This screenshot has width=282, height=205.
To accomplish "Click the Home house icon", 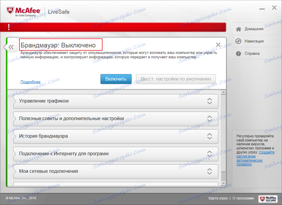I will 239,29.
